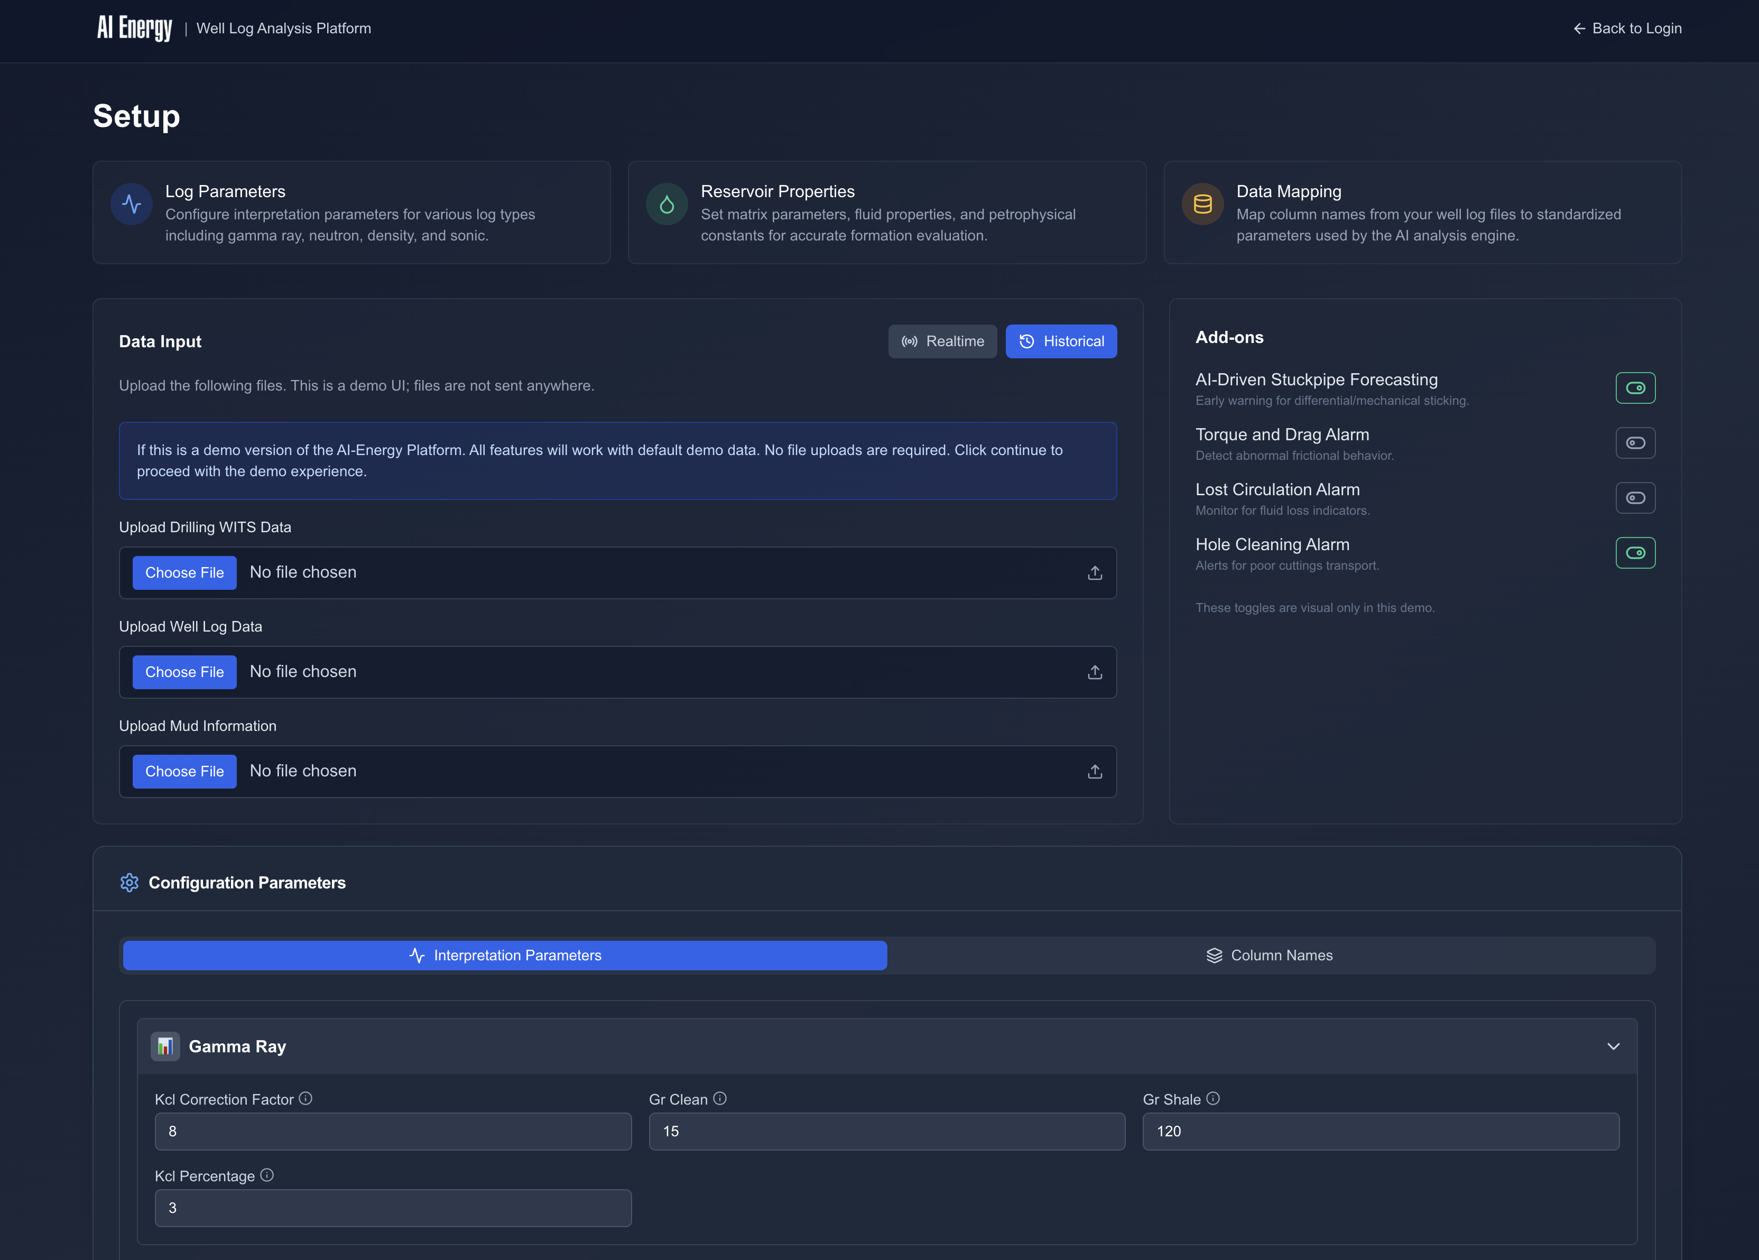Click the Add-ons panel heading
The width and height of the screenshot is (1759, 1260).
coord(1229,337)
